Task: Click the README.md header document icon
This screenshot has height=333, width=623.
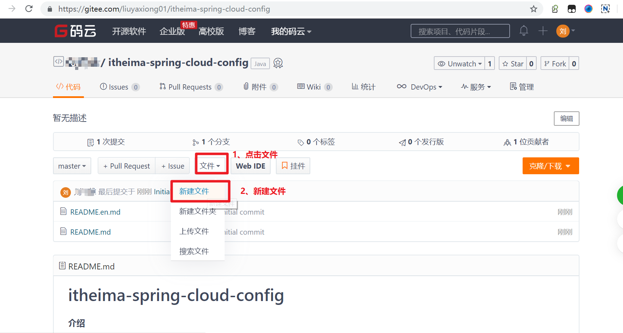Action: click(62, 266)
